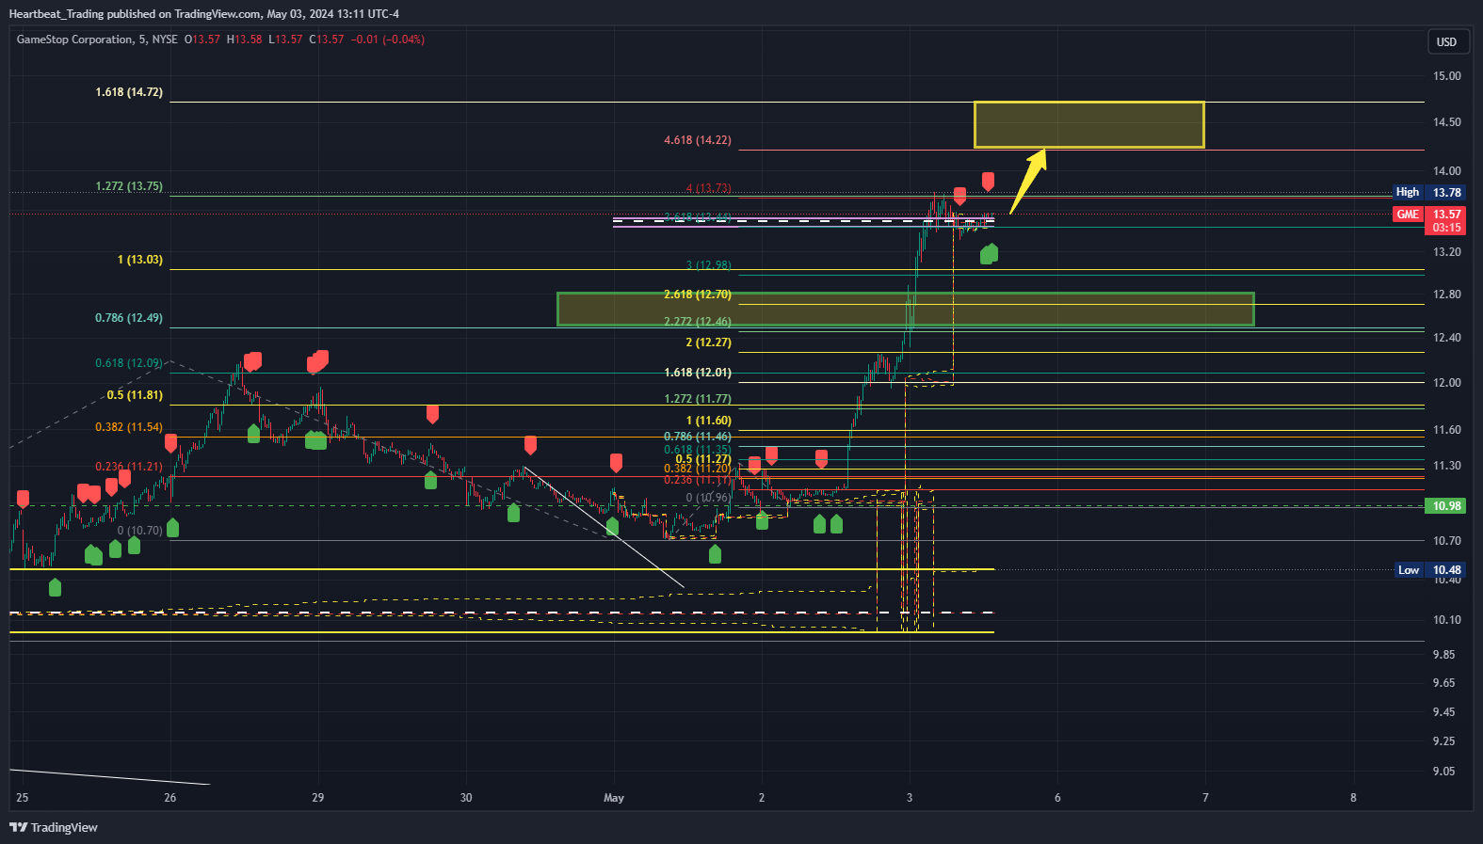Click the May label on time axis
This screenshot has height=844, width=1483.
(614, 798)
